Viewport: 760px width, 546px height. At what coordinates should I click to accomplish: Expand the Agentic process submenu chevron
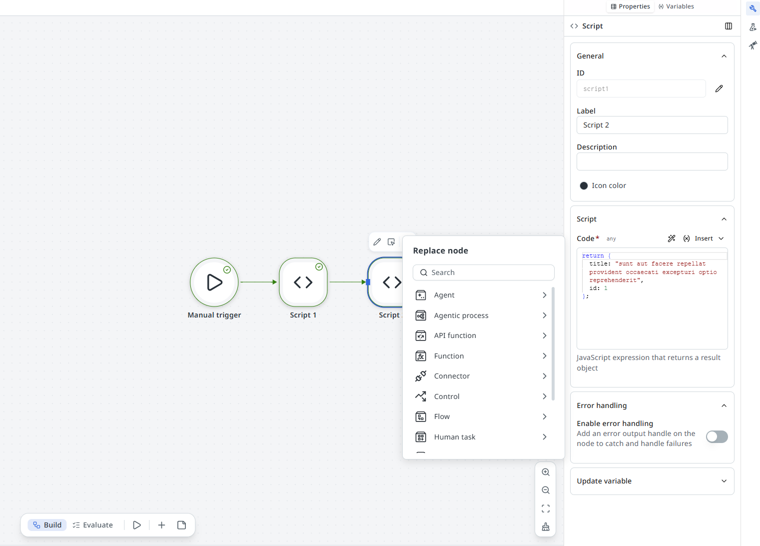[x=544, y=315]
